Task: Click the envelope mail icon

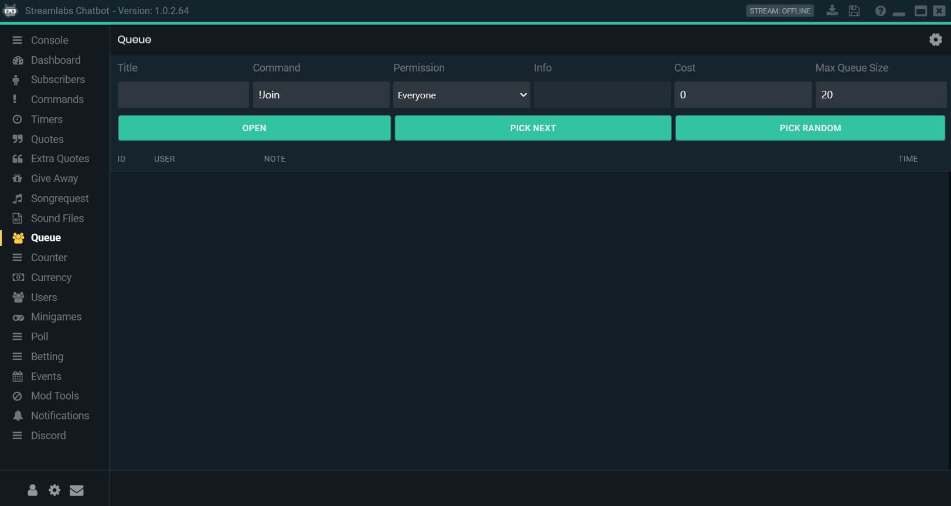Action: pyautogui.click(x=77, y=490)
